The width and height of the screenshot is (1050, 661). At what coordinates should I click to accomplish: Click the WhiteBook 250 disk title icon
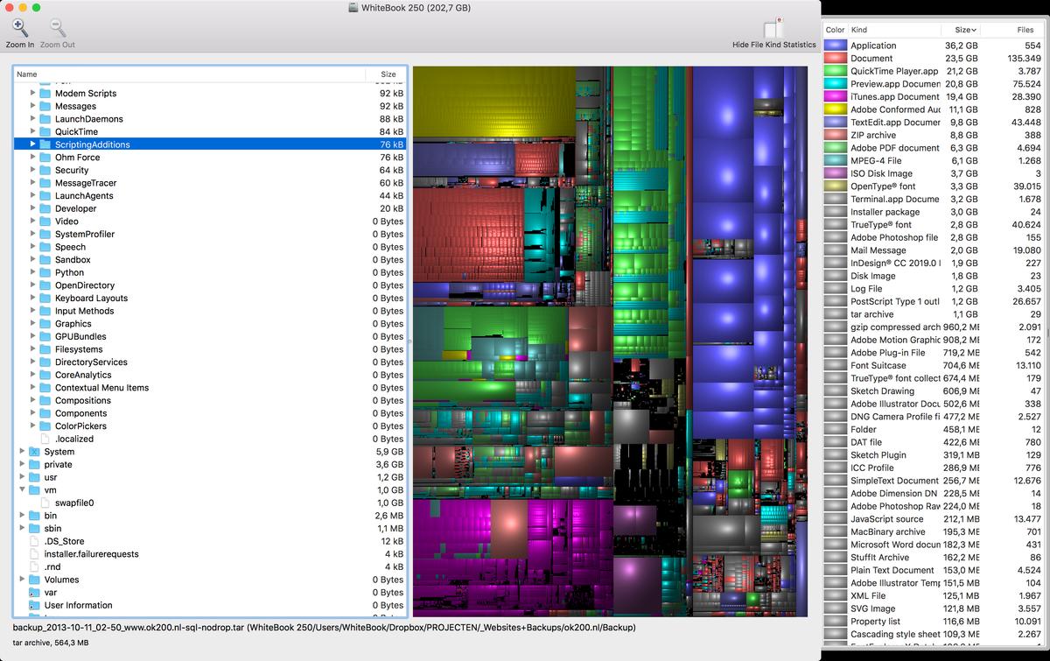pos(353,8)
